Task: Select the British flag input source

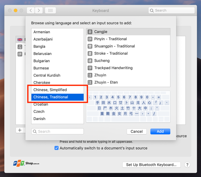Action: pyautogui.click(x=20, y=40)
